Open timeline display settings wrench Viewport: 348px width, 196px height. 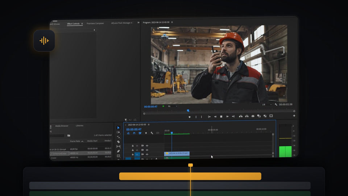coord(152,133)
